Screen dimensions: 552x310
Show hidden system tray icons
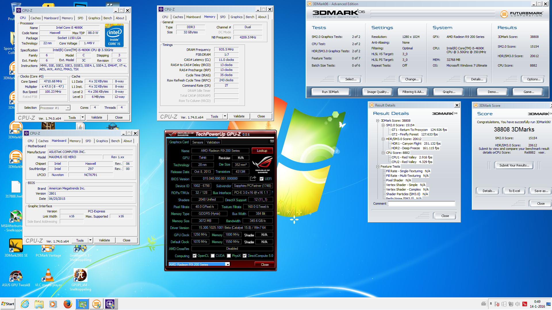pos(491,304)
